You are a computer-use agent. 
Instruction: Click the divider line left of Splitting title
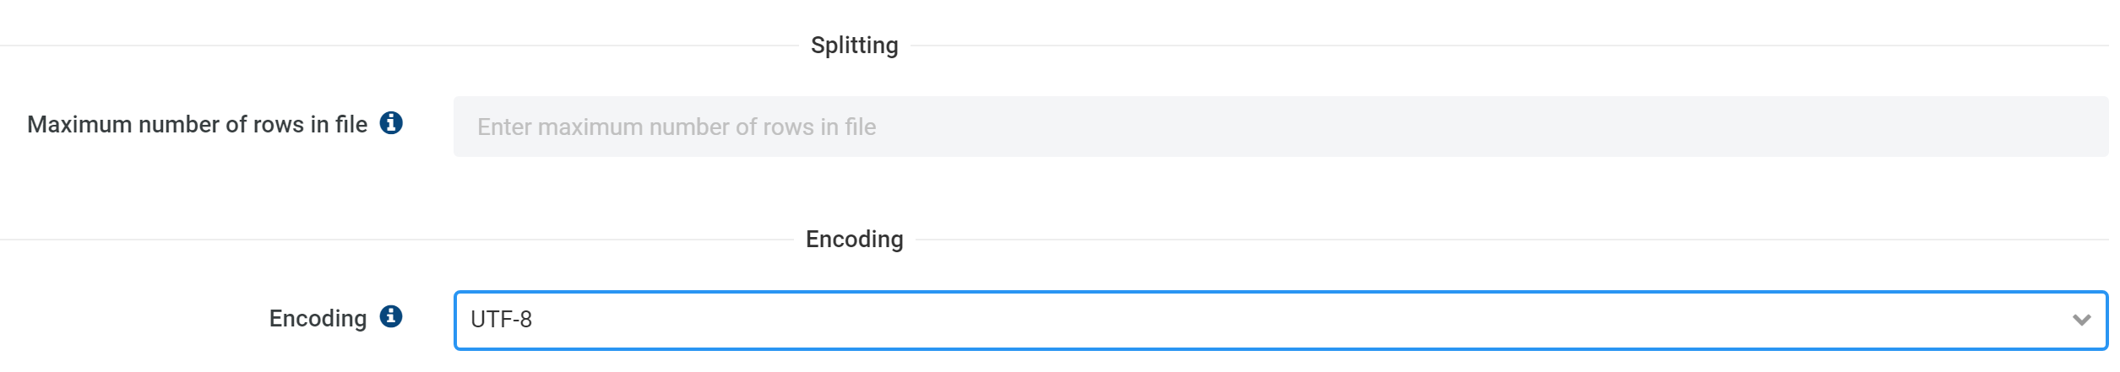(397, 46)
